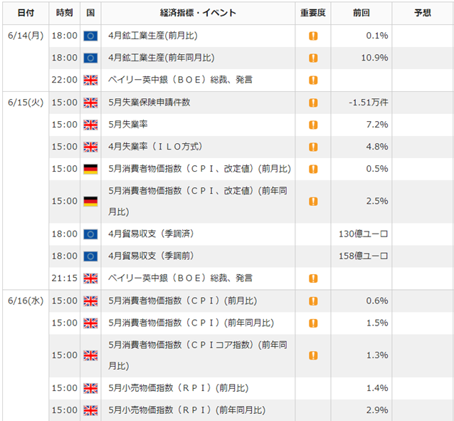The width and height of the screenshot is (454, 421).
Task: Click importance icon for 5月失業率
Action: [x=313, y=125]
